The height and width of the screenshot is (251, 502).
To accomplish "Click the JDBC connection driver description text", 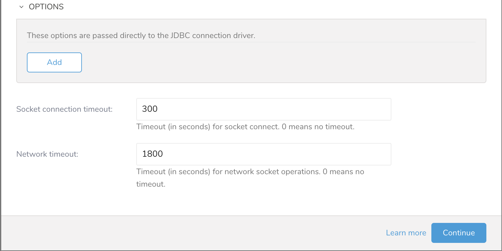I will [x=141, y=36].
